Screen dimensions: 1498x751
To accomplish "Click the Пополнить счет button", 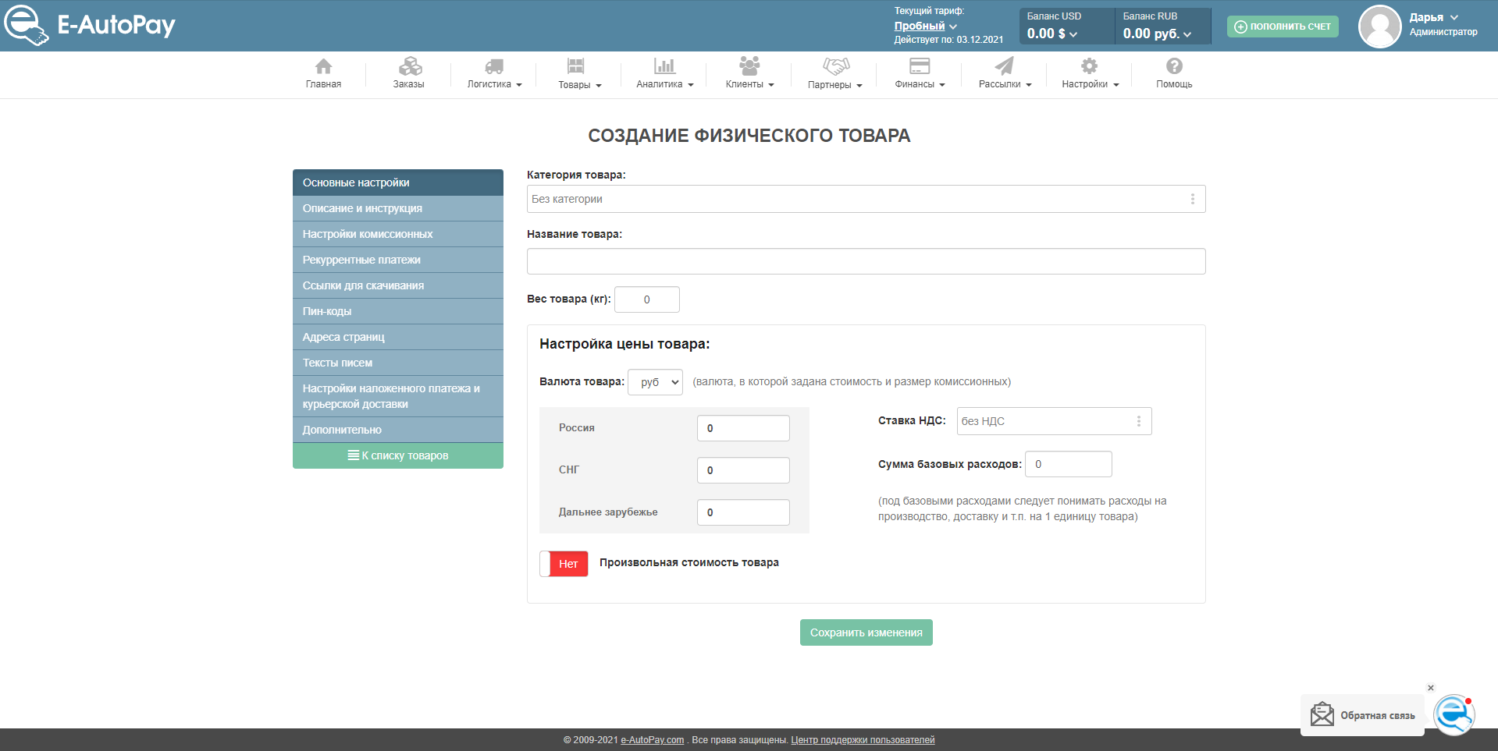I will tap(1283, 27).
